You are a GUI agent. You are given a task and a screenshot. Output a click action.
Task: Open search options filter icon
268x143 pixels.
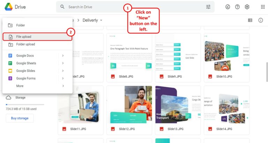[208, 7]
